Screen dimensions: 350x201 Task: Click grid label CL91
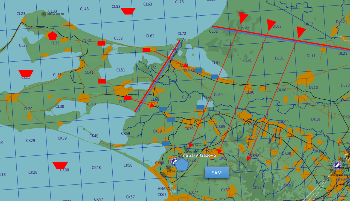coord(247,61)
